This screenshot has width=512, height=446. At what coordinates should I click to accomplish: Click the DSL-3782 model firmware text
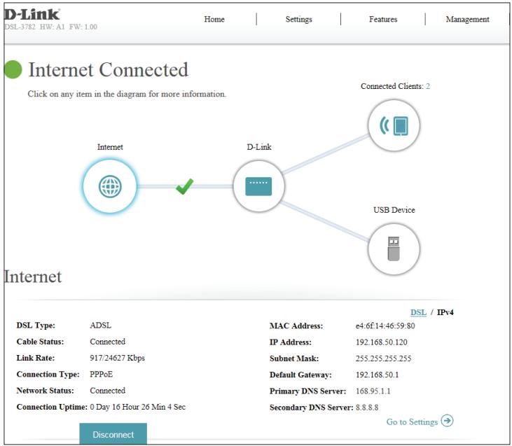(50, 27)
